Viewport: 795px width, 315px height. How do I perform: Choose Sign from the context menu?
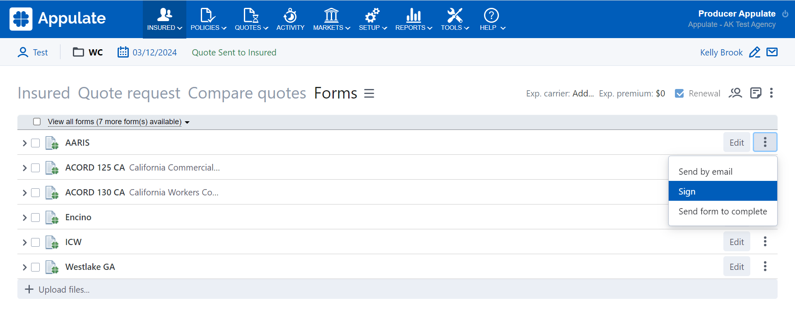tap(687, 192)
